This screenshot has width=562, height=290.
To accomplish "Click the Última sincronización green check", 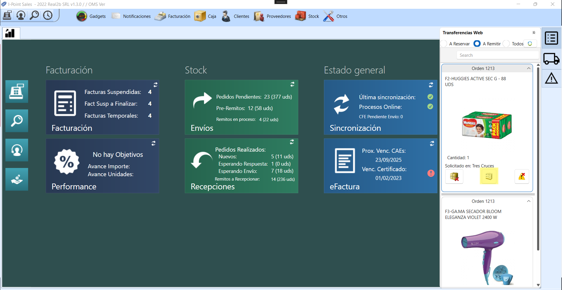I will point(430,97).
